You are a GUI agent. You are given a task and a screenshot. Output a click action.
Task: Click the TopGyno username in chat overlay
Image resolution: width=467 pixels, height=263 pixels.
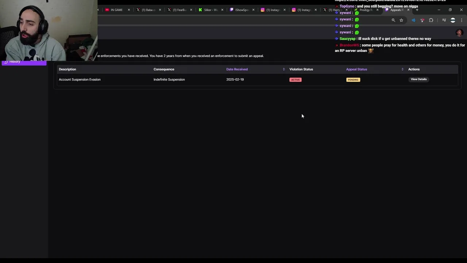[x=347, y=6]
